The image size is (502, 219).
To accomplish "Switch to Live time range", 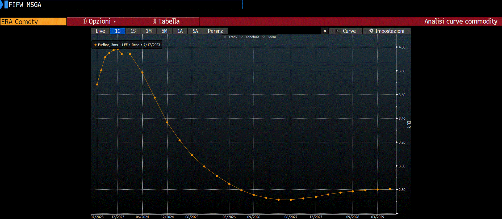I will click(x=100, y=31).
